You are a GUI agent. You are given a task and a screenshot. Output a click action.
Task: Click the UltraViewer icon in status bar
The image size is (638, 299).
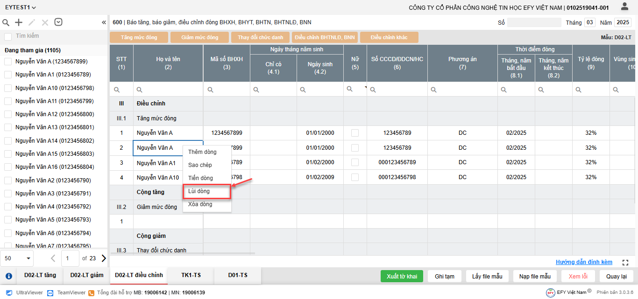click(x=9, y=292)
